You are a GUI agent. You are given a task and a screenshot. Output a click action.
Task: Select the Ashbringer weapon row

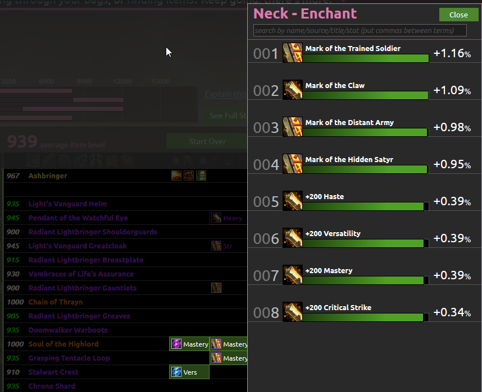coord(125,176)
